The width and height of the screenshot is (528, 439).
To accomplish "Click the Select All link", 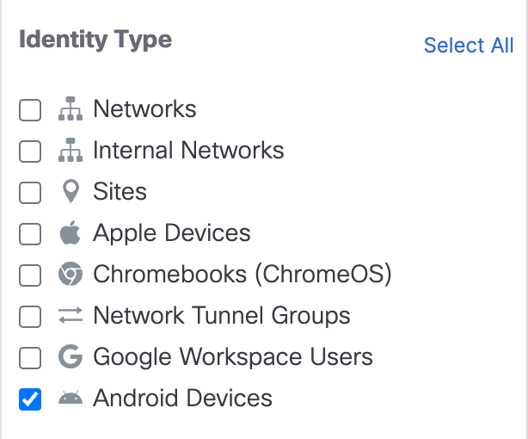I will pos(469,45).
